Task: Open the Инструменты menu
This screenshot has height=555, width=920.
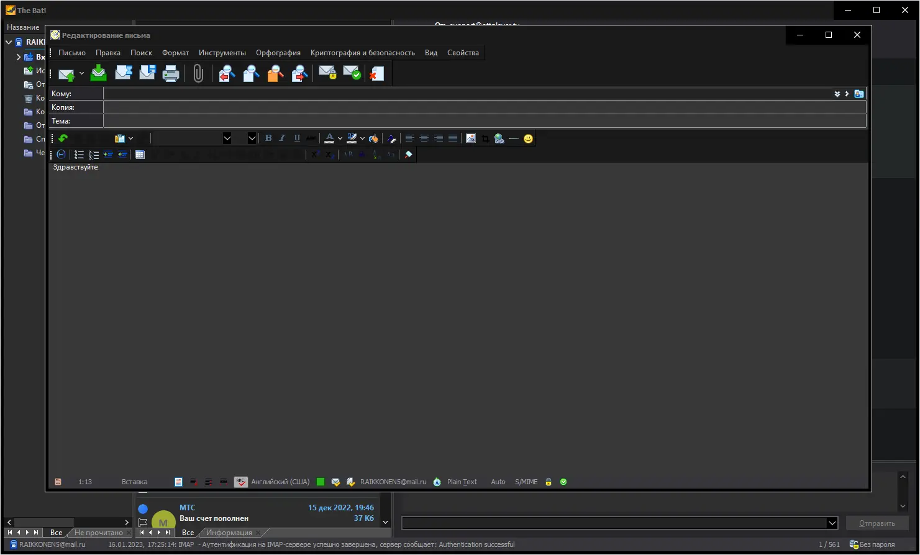Action: [222, 53]
